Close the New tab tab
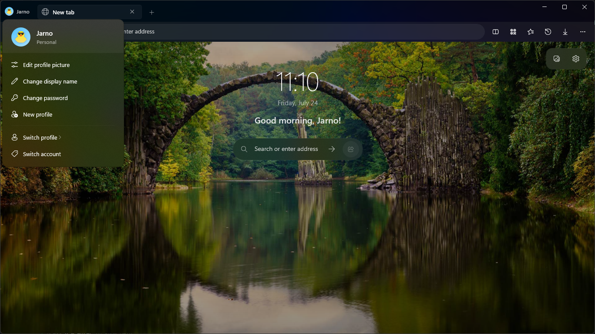 (132, 12)
